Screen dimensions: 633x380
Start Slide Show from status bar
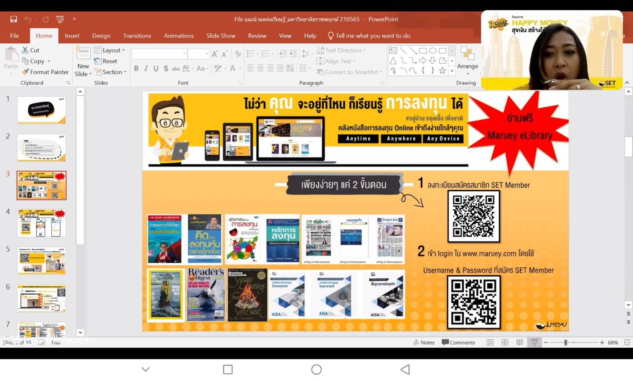click(535, 342)
